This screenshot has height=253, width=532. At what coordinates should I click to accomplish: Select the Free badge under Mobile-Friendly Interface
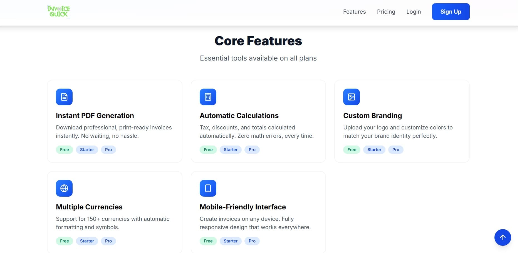[208, 241]
